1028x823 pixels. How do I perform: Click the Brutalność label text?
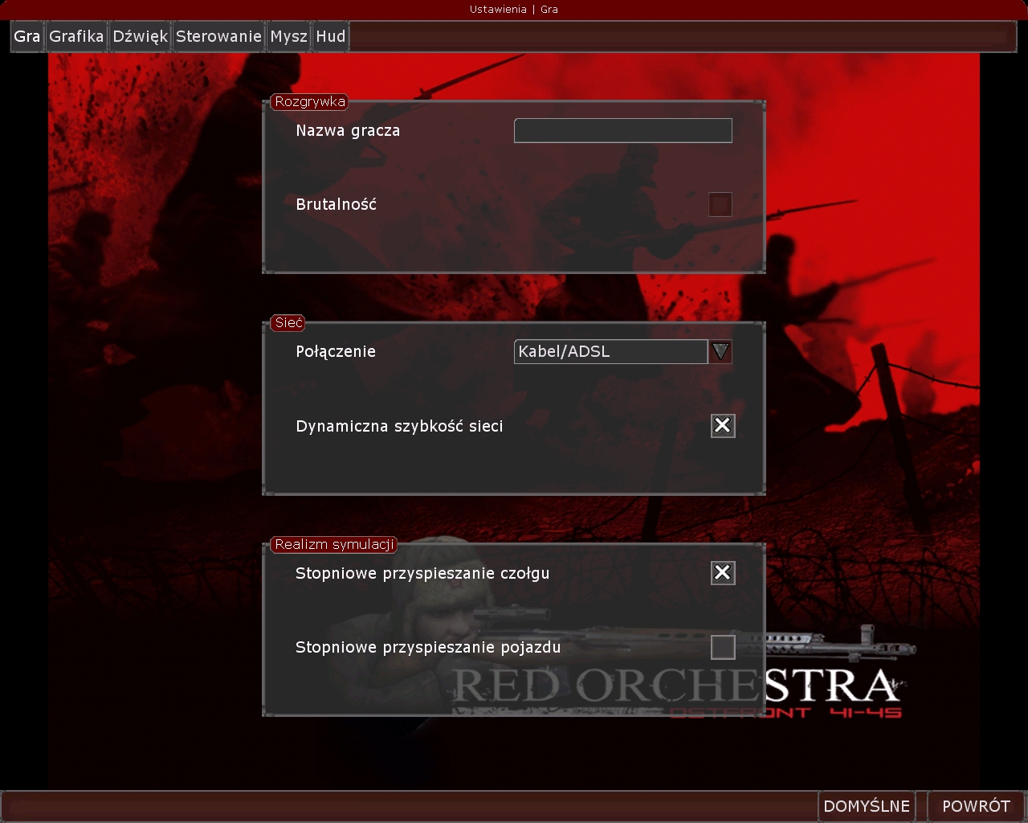(x=336, y=204)
